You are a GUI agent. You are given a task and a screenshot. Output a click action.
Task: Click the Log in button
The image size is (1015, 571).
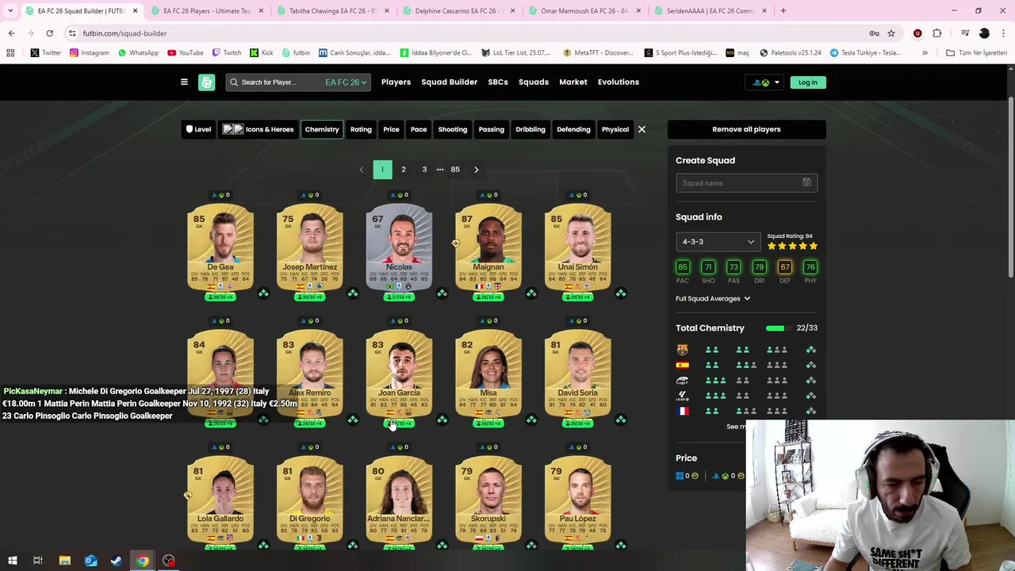click(807, 82)
